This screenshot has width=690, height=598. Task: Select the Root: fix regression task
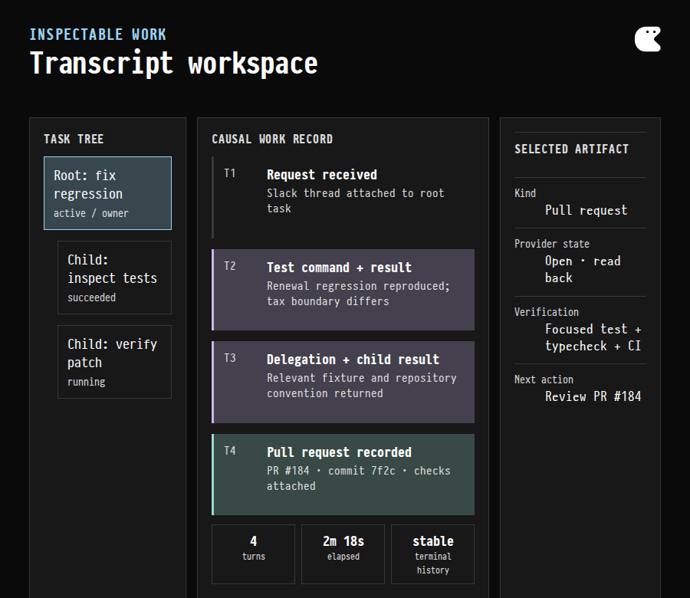(x=107, y=193)
